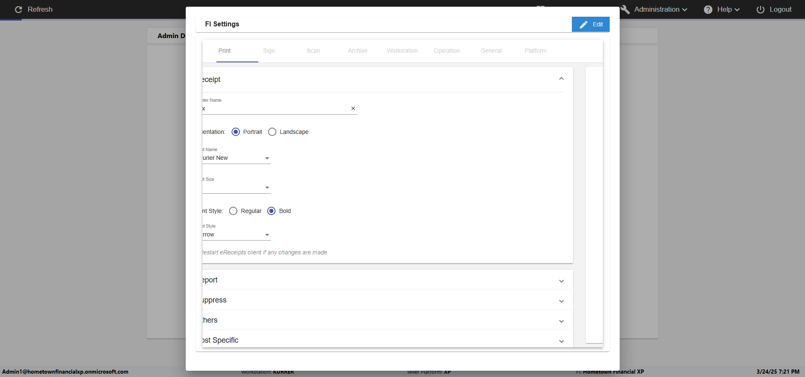Select Bold font style radio button
This screenshot has width=805, height=377.
click(x=271, y=211)
